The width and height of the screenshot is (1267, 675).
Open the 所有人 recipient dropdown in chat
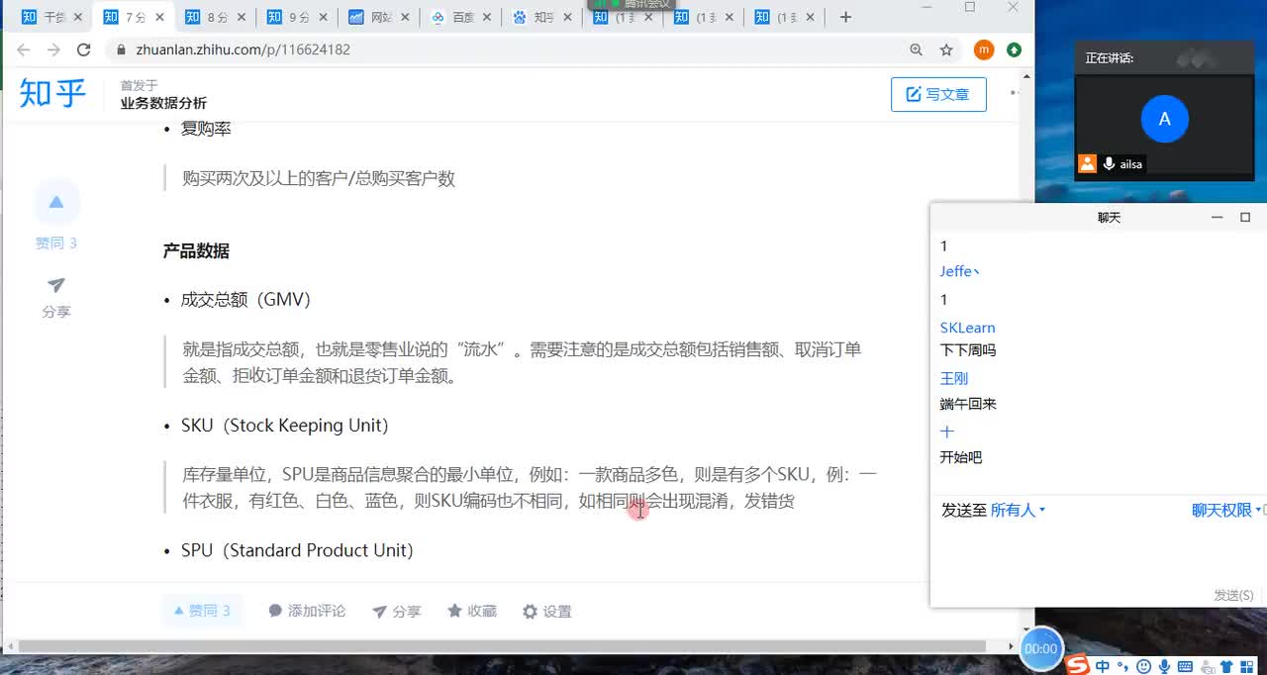click(1018, 510)
